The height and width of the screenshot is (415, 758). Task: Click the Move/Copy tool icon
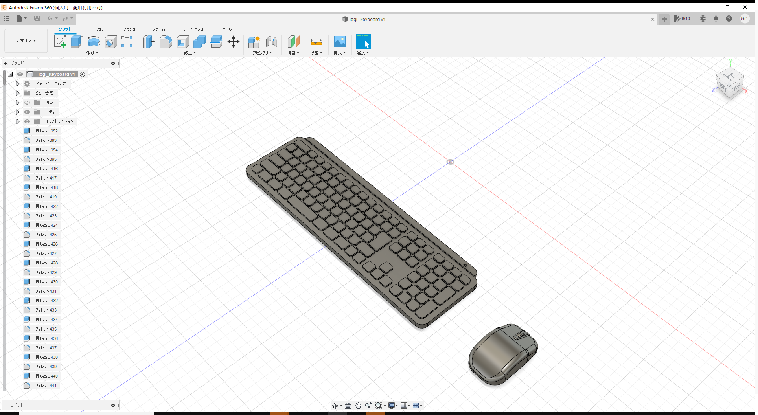233,41
